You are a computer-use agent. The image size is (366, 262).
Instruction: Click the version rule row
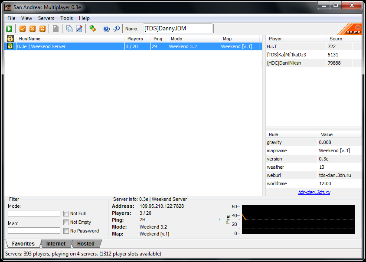click(x=314, y=159)
